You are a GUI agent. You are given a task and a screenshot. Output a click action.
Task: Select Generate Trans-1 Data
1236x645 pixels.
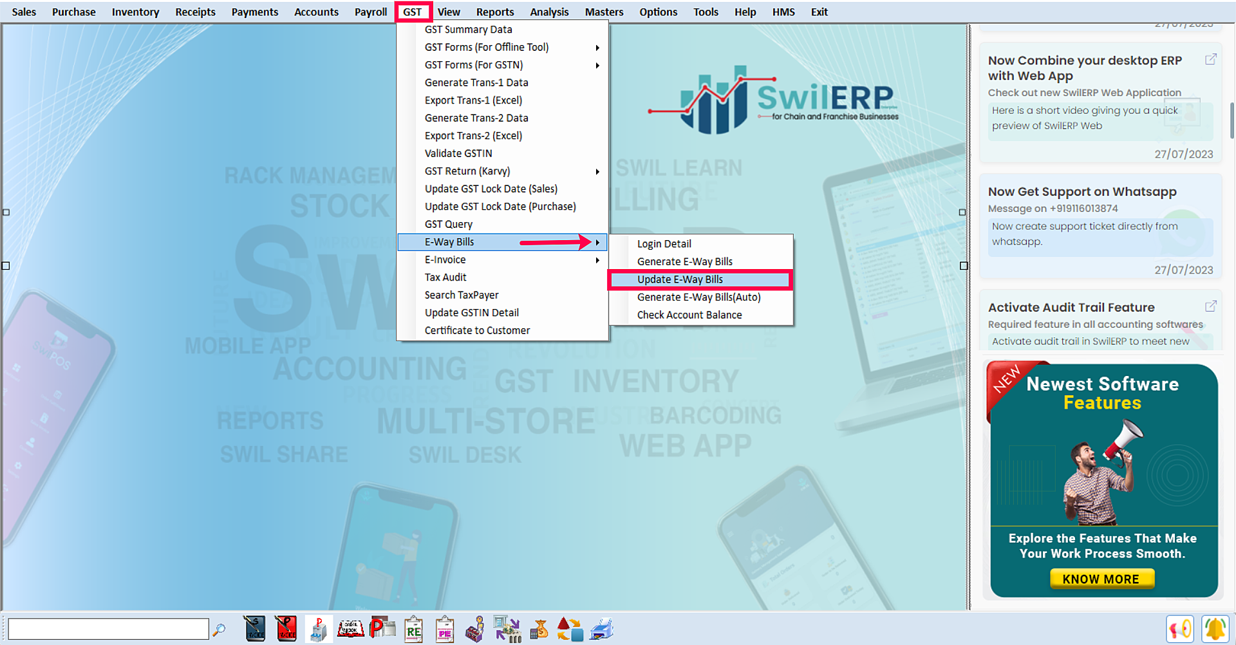(502, 82)
